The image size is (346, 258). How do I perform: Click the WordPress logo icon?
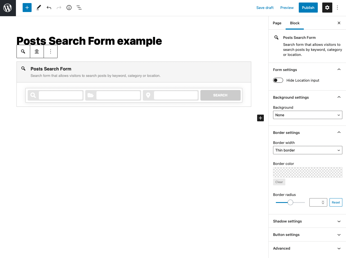click(x=8, y=8)
